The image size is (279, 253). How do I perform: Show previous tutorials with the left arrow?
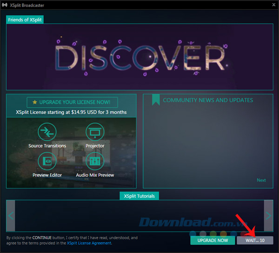[x=11, y=216]
